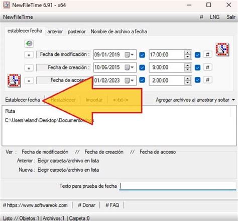Viewport: 238px width, 221px height.
Task: Minimize the NewFileTime window
Action: tap(189, 5)
